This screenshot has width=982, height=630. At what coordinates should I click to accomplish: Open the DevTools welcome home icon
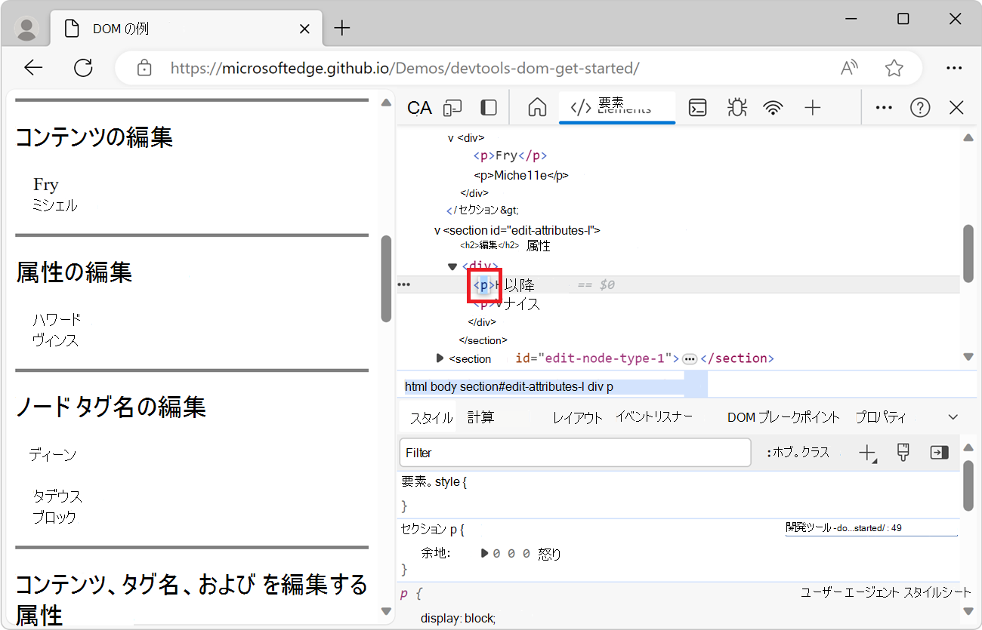[536, 107]
